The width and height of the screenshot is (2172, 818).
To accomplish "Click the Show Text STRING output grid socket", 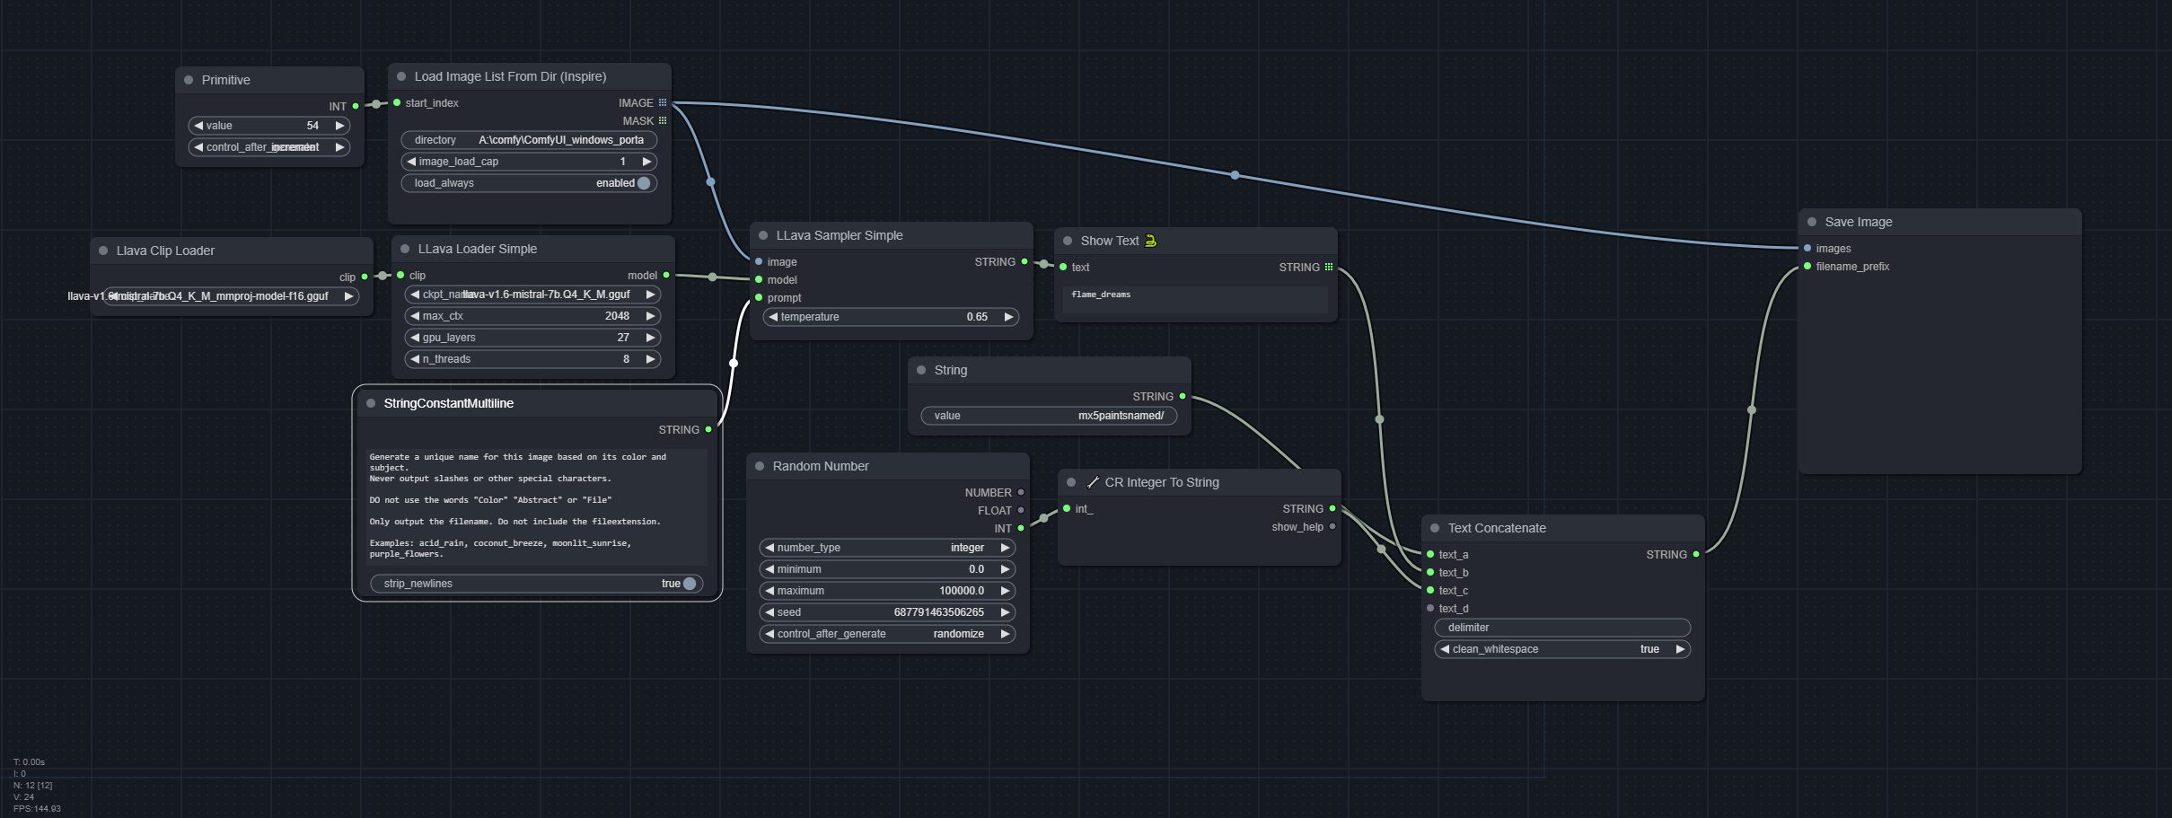I will pyautogui.click(x=1329, y=267).
